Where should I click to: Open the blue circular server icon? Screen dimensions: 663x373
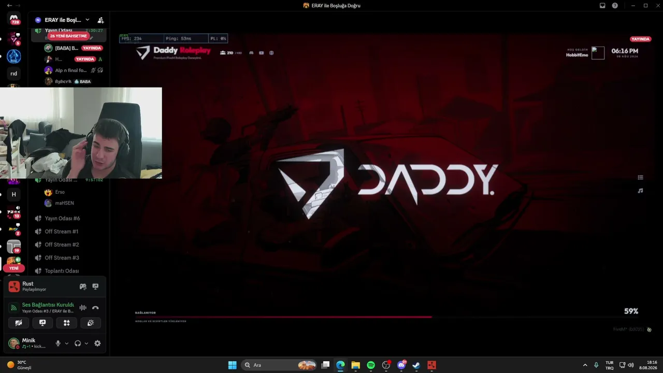pyautogui.click(x=14, y=56)
